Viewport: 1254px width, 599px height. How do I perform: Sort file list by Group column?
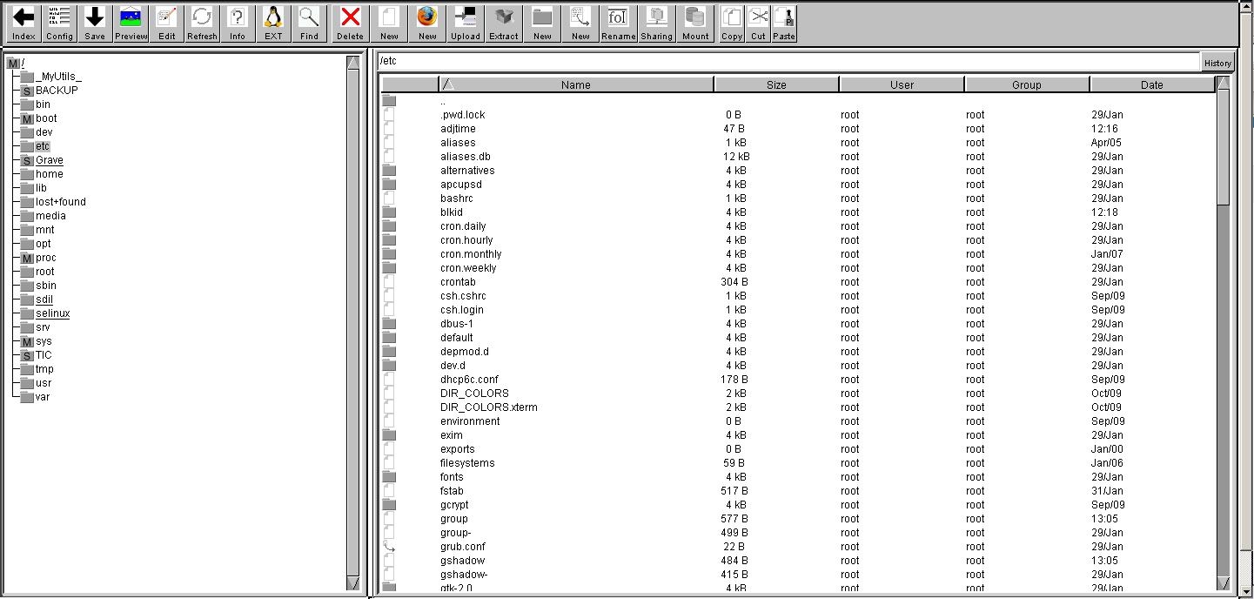click(1027, 84)
